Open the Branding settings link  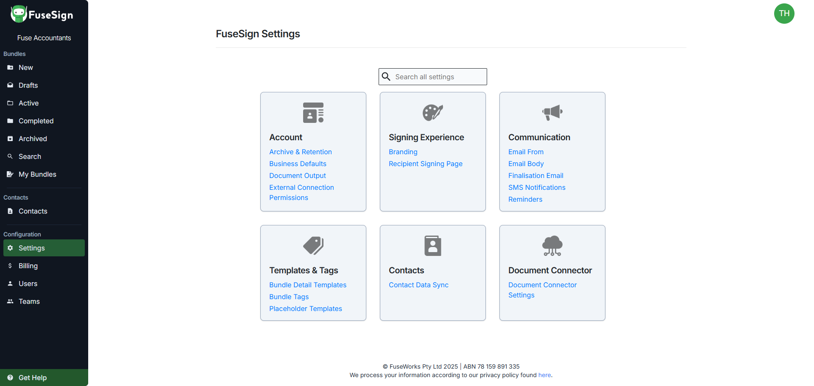tap(403, 152)
